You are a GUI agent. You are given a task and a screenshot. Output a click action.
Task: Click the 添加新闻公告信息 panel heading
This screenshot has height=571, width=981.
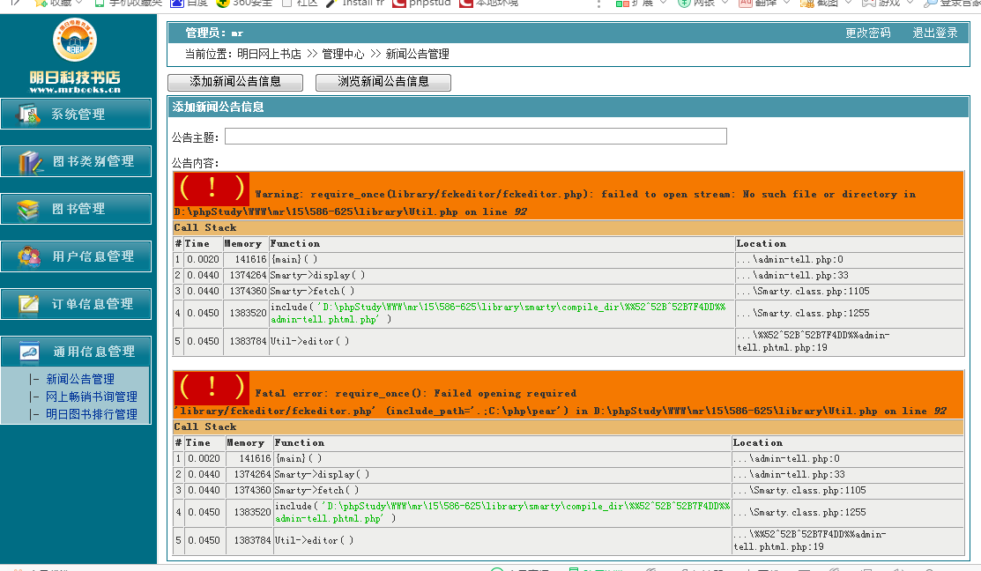coord(218,107)
